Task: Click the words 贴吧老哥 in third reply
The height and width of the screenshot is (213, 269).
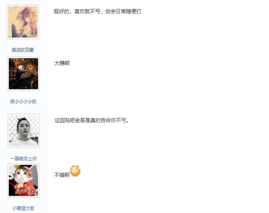Action: click(75, 120)
